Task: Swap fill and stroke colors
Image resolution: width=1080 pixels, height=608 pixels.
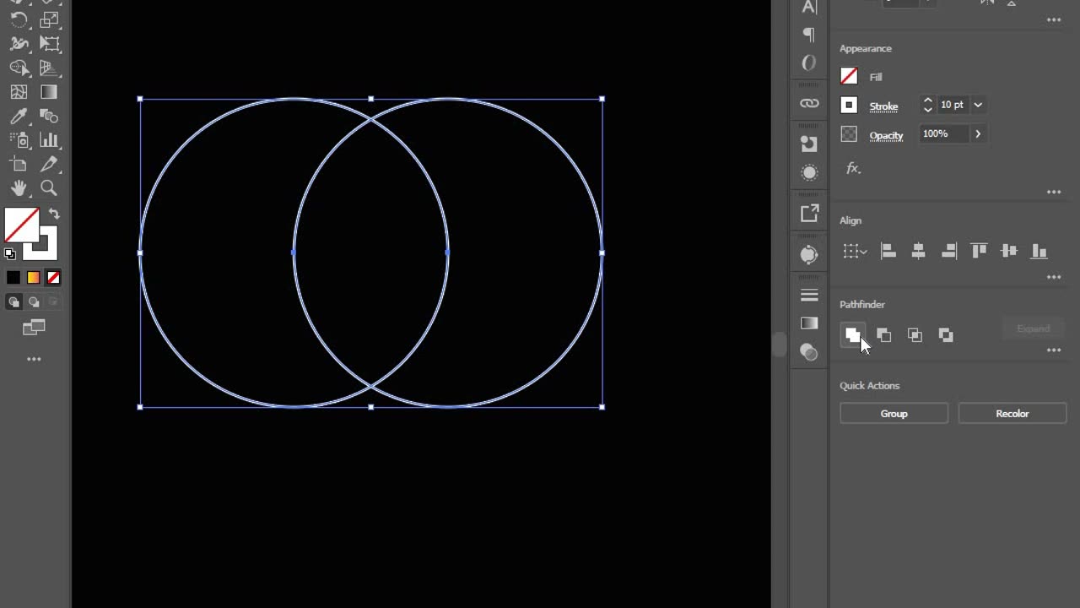Action: click(53, 214)
